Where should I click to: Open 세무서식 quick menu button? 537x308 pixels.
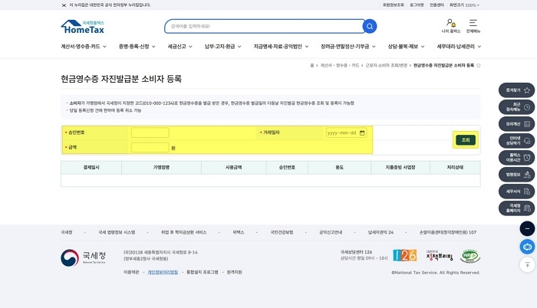pos(516,192)
